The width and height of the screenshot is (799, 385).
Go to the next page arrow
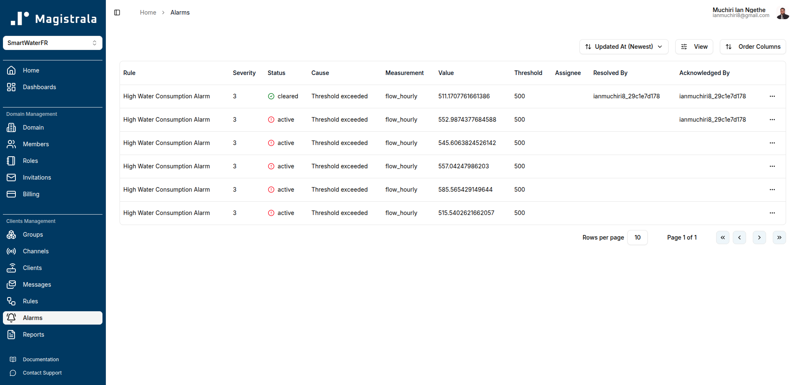coord(759,237)
